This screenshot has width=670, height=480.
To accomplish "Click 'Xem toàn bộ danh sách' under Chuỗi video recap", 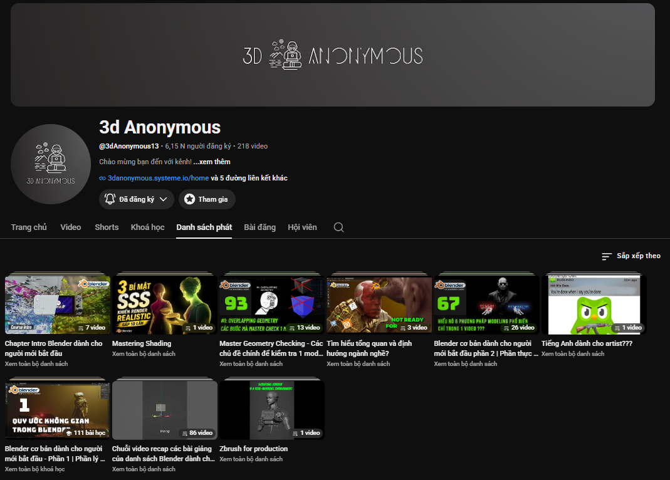I will (x=144, y=469).
